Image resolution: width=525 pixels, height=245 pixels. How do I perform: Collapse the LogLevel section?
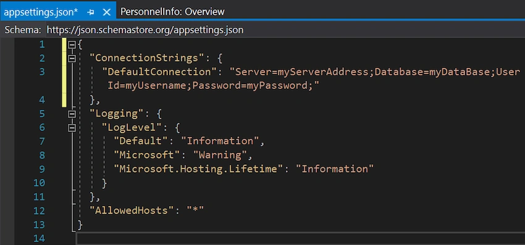[72, 128]
